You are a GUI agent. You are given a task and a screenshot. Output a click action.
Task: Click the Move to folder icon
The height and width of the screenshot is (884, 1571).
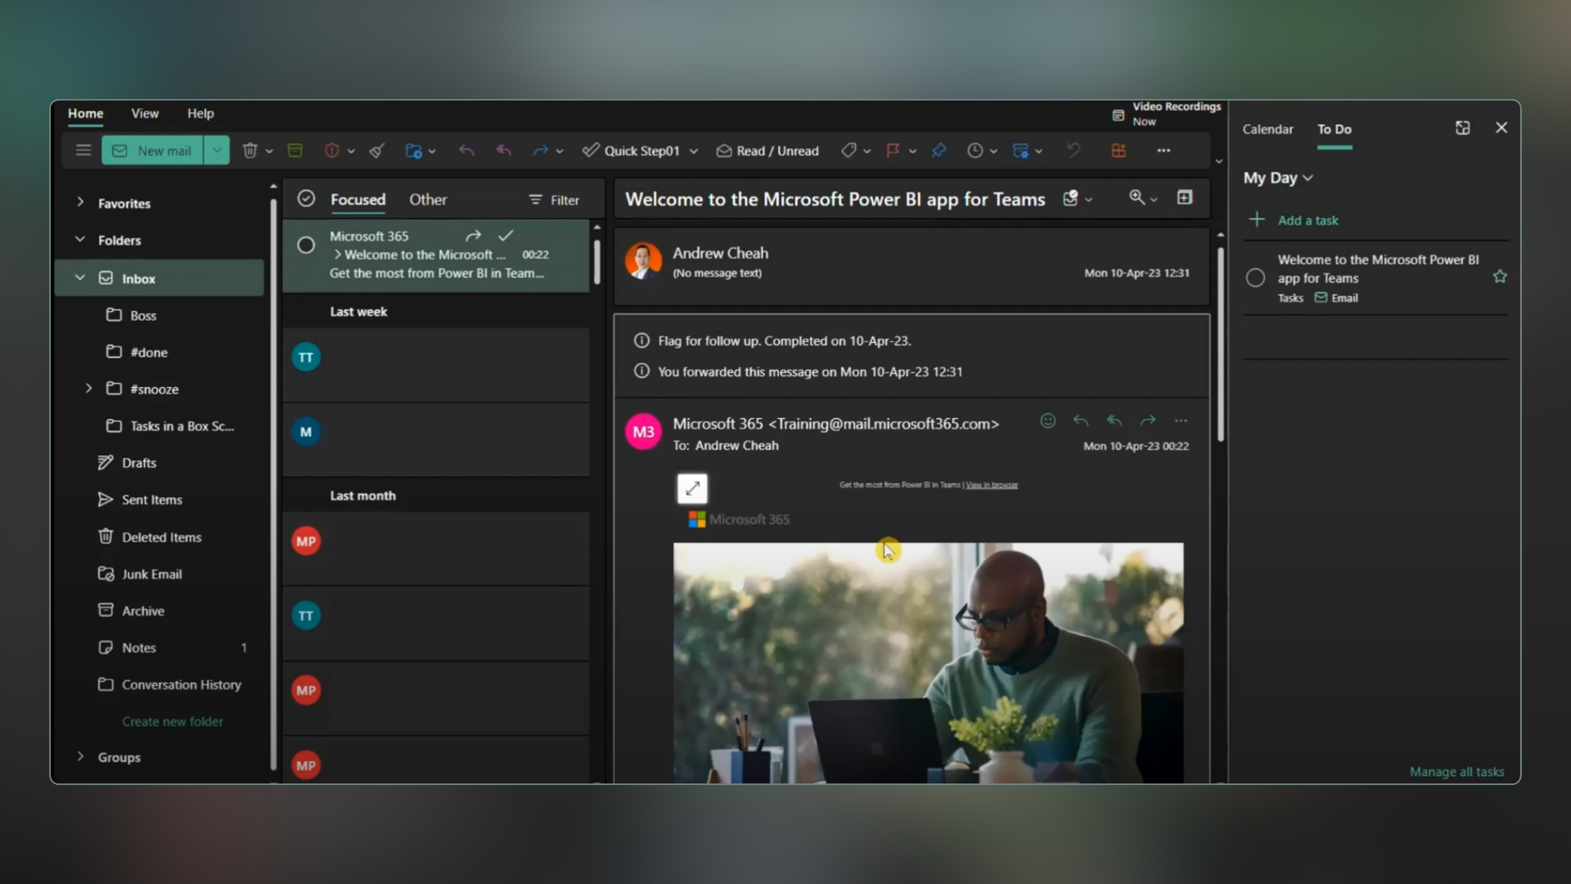413,151
